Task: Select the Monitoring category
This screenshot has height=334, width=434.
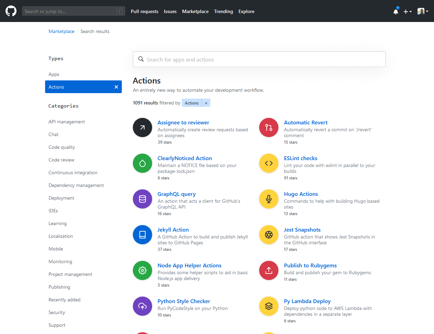Action: pos(60,261)
